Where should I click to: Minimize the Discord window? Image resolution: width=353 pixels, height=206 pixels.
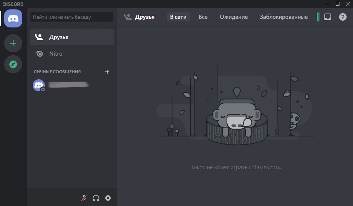pyautogui.click(x=327, y=4)
